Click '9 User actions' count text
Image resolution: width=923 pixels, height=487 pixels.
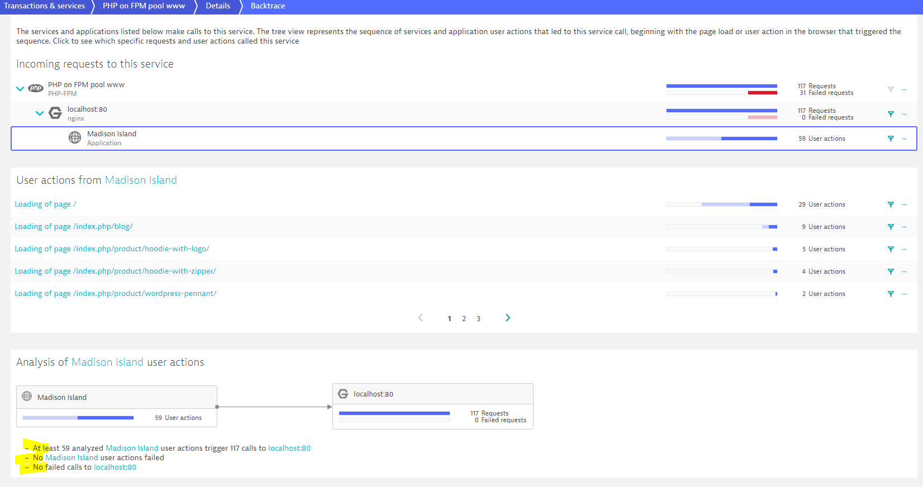[x=824, y=227]
